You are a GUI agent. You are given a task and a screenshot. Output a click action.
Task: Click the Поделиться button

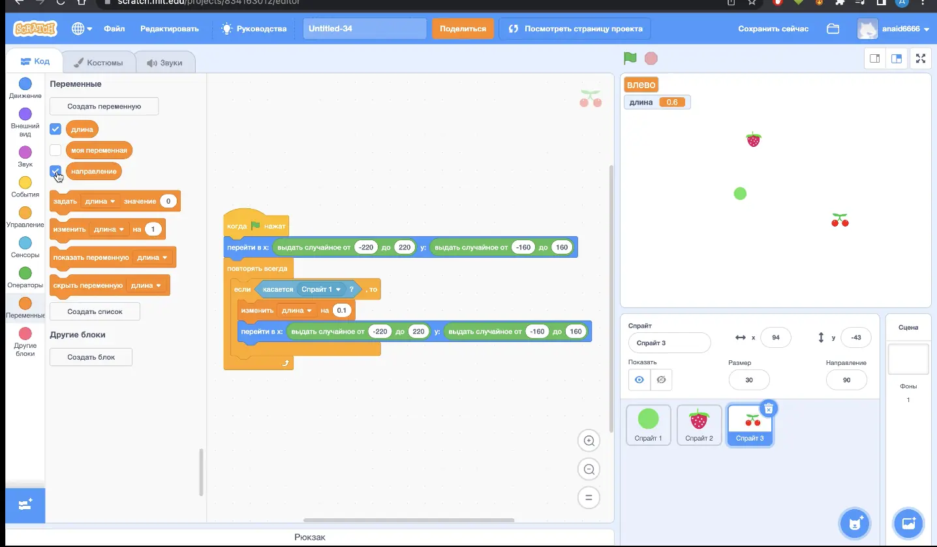(463, 29)
